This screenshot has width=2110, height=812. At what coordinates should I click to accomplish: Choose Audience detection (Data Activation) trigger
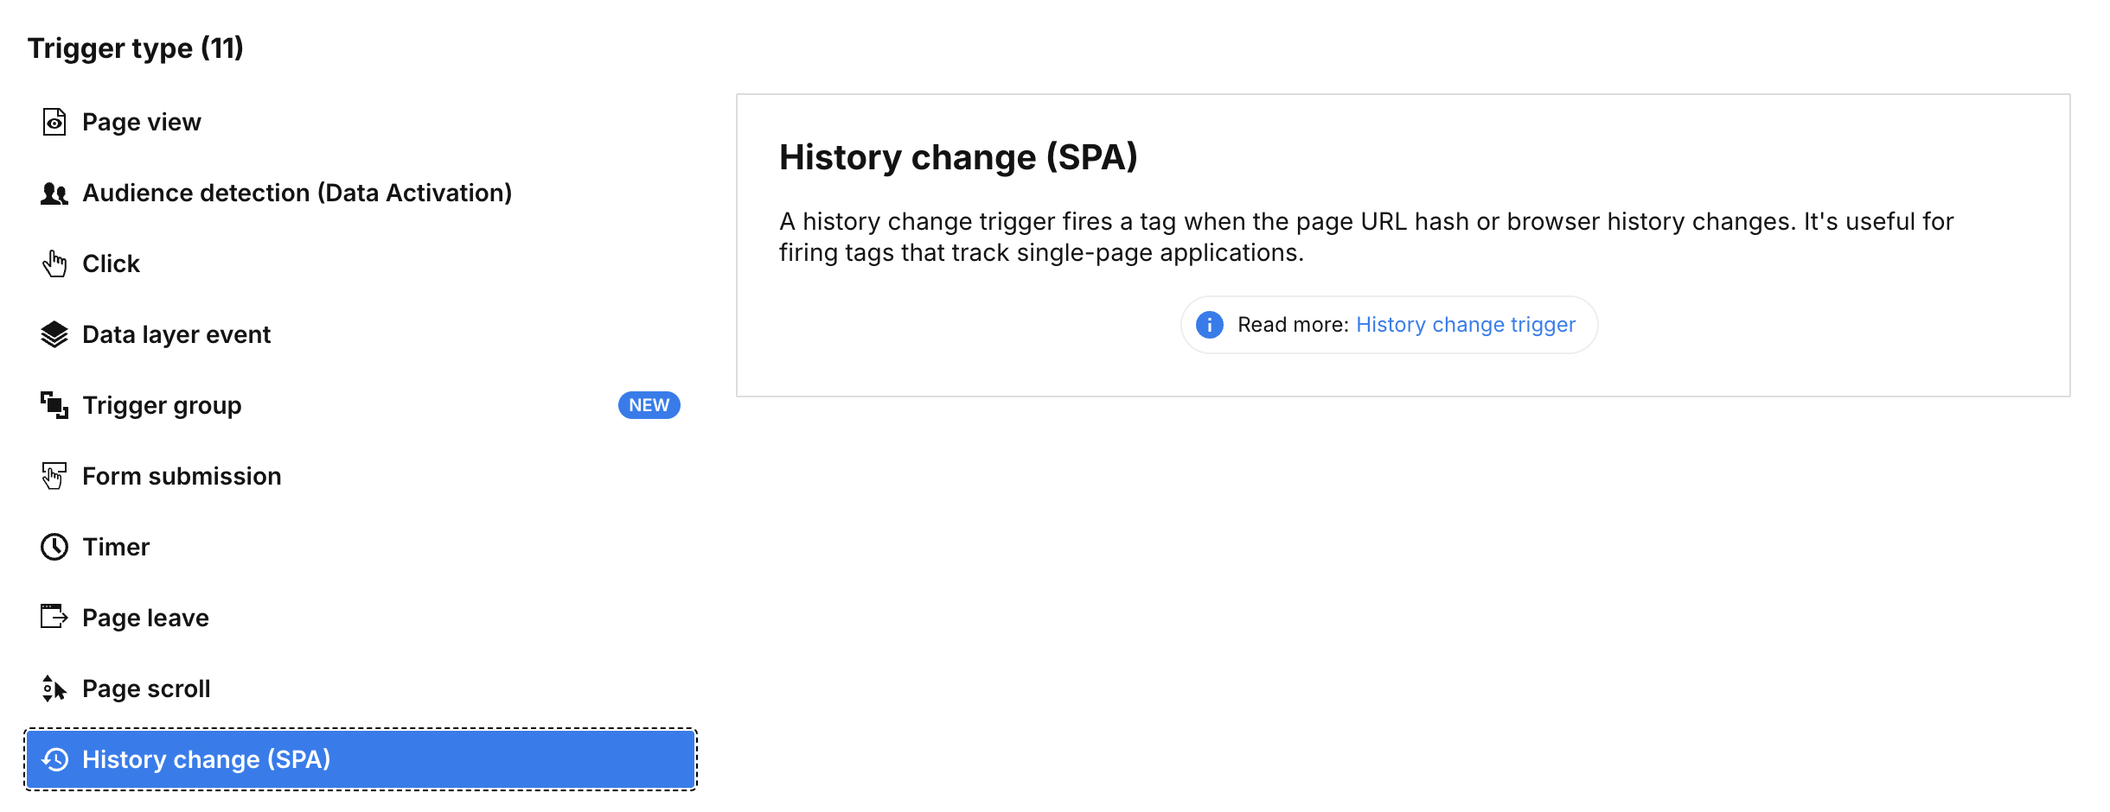tap(297, 193)
